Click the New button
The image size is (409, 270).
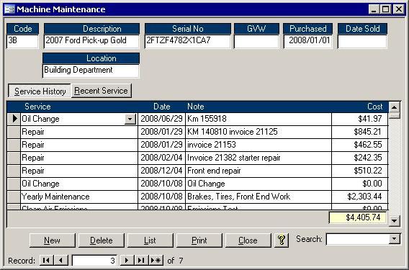52,240
